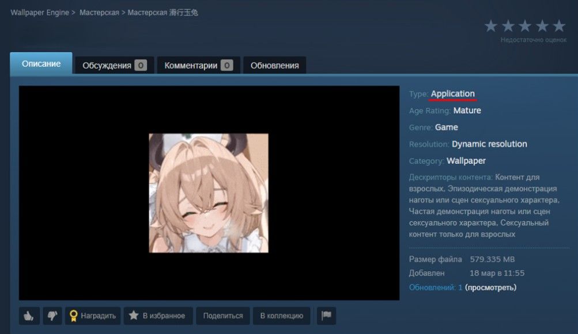Click the Наградить award button
Screen dimensions: 578x334
click(93, 316)
